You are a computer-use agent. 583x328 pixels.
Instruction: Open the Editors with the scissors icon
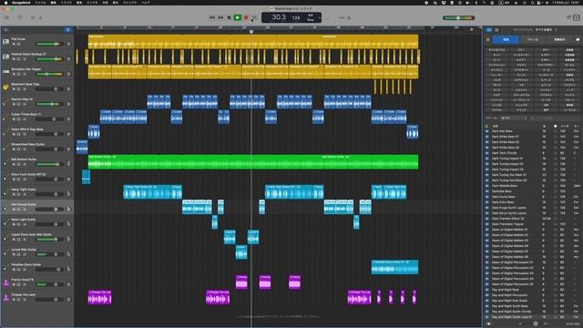40,17
